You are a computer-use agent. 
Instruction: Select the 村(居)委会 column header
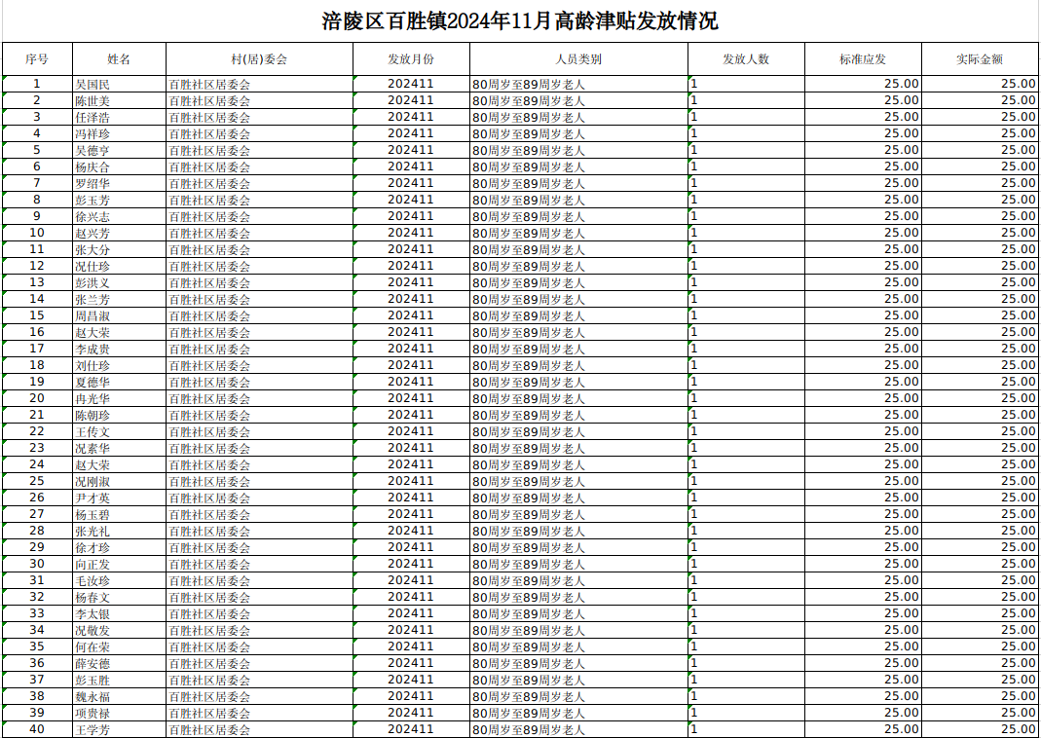[x=259, y=59]
